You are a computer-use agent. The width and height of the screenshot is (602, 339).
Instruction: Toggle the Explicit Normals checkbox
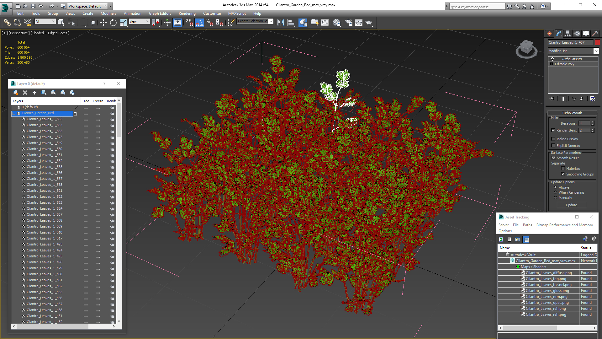553,146
